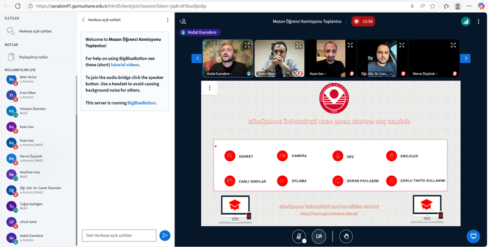Open Öğr. Gör. Dr. Can... webcam name dropdown

coord(377,74)
